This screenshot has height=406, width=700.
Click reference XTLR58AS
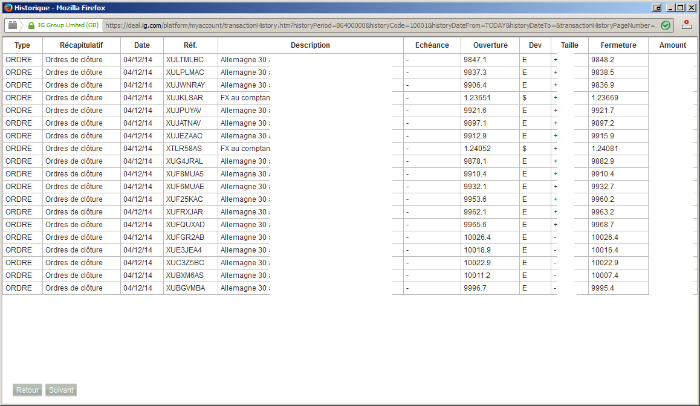(x=184, y=149)
